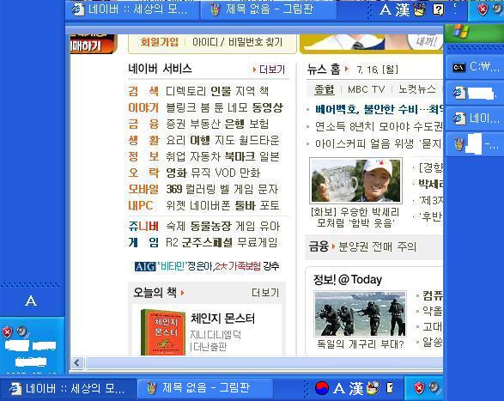
Task: Open the 뉴스 홈 heading link
Action: pos(323,69)
